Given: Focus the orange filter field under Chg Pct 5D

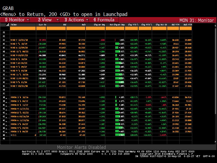Looking at the screenshot, I should click(160, 28).
